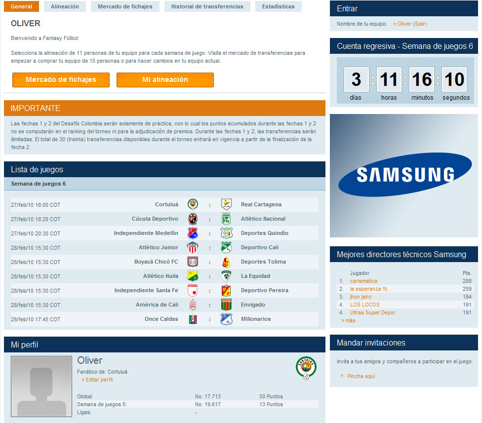Click the 28/feb/10 17:45 COT match time

36,319
